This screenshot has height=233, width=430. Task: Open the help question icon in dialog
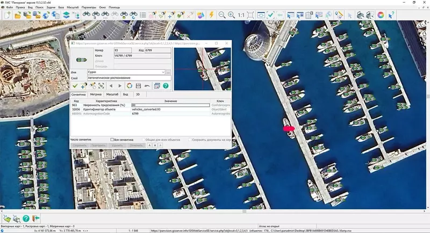tap(166, 86)
